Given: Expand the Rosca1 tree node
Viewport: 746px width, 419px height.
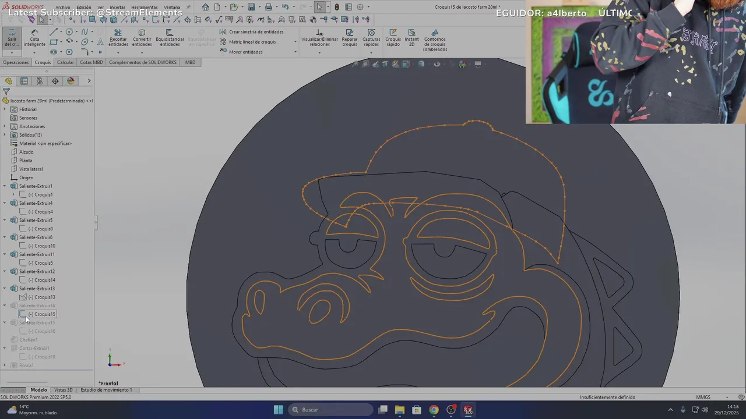Looking at the screenshot, I should [5, 365].
